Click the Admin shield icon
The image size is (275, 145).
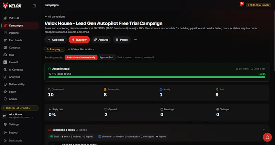[5, 99]
